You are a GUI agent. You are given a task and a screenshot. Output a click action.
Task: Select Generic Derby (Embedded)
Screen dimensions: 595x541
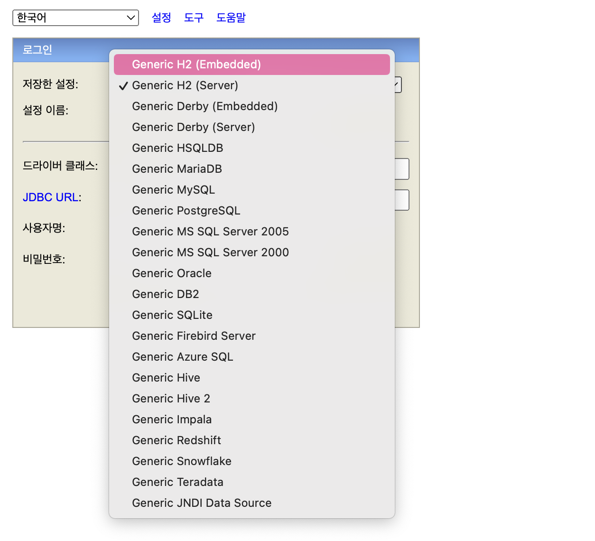[252, 106]
